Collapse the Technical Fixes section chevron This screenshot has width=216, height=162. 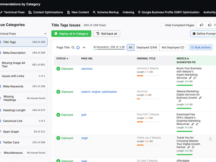45,34
